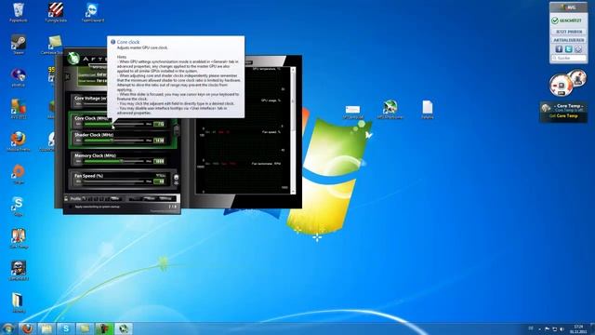Click the MSI Afterburner taskbar icon

(x=124, y=328)
